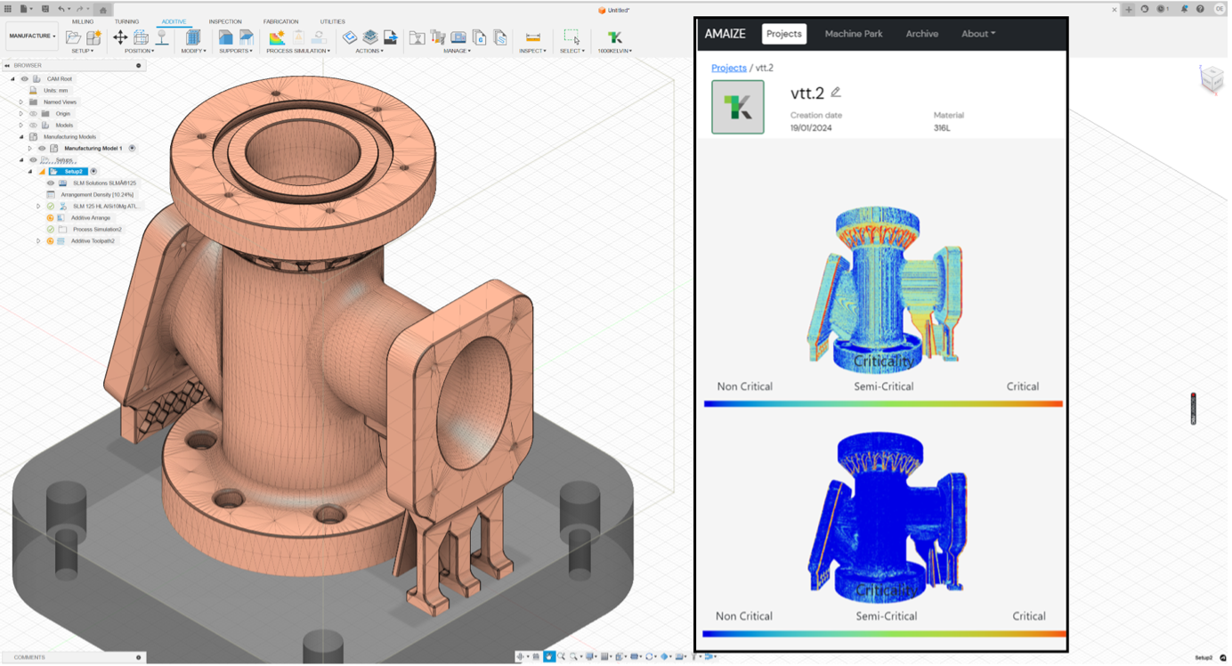The width and height of the screenshot is (1232, 666).
Task: Click the Projects breadcrumb link
Action: tap(728, 68)
